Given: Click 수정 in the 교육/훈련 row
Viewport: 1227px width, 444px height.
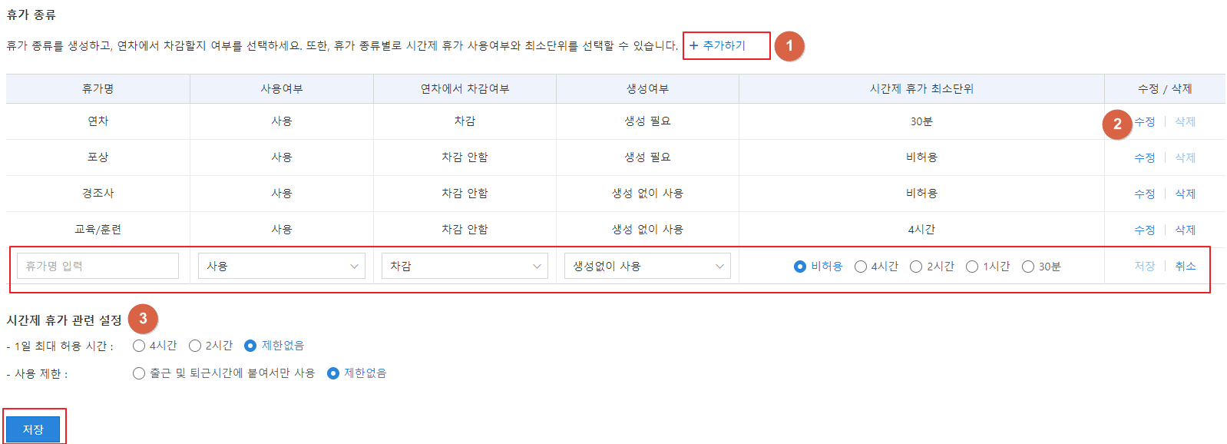Looking at the screenshot, I should click(1144, 230).
